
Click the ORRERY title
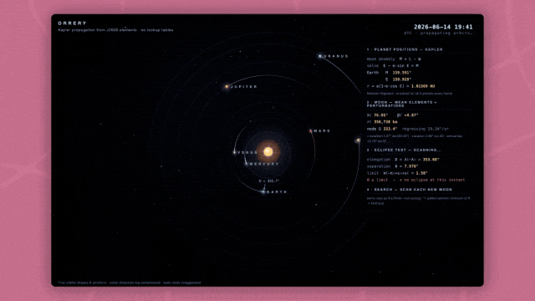[x=73, y=23]
